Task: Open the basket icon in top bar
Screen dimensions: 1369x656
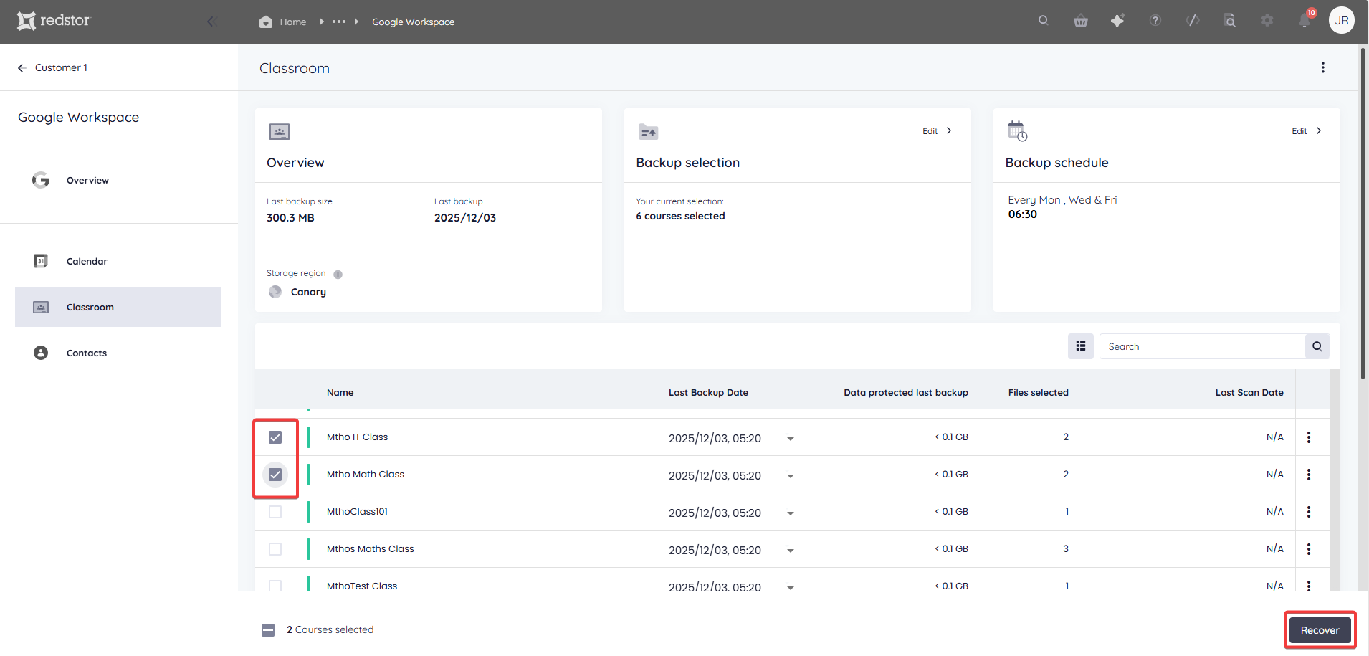Action: click(x=1081, y=21)
